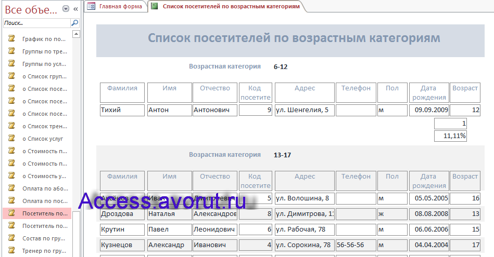Click the phone cell 56-56-56
The width and height of the screenshot is (494, 257).
356,245
